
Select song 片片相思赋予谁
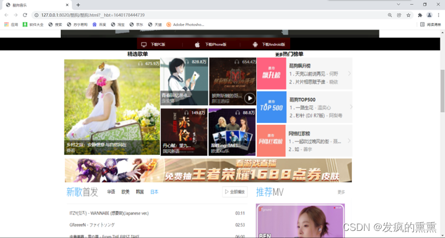tap(314, 82)
